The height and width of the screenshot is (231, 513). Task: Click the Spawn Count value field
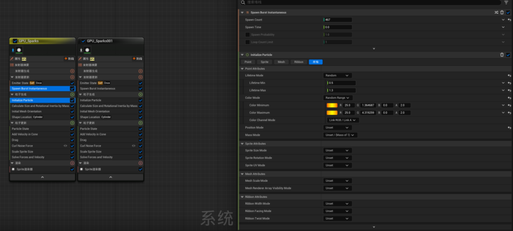click(x=338, y=20)
